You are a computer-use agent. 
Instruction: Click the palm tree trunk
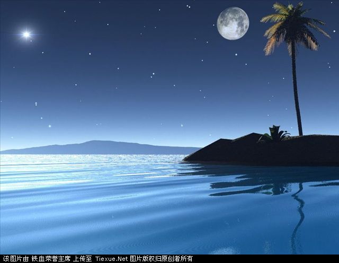(296, 90)
